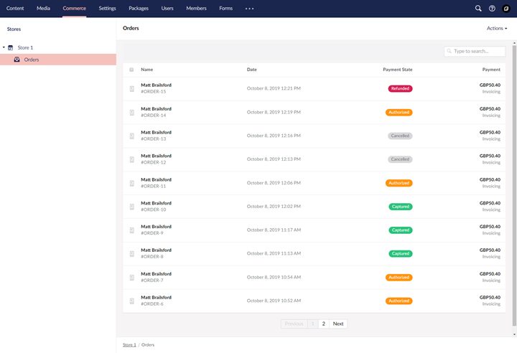
Task: Click the ORDER-6 row document icon
Action: 132,301
